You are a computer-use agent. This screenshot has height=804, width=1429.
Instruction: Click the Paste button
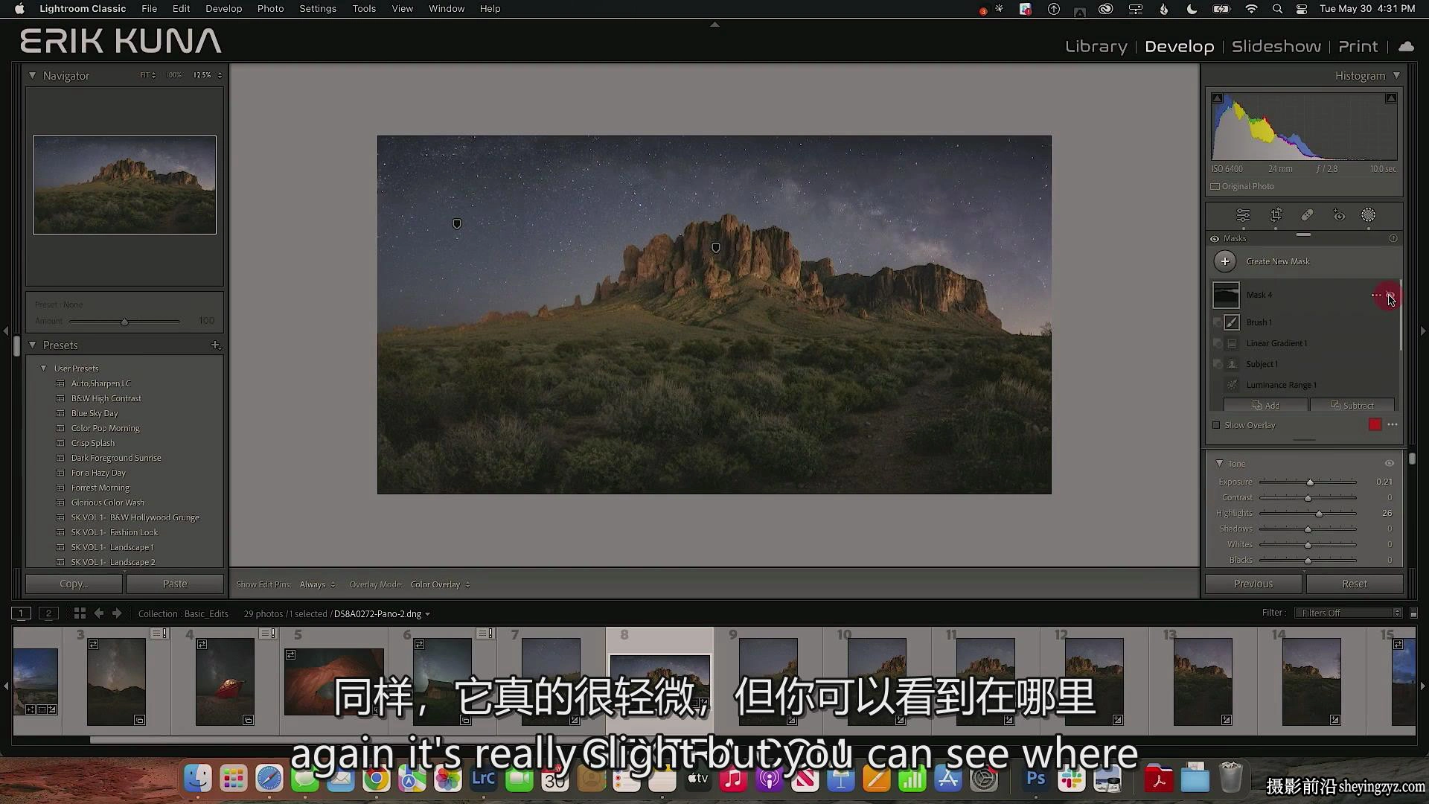tap(175, 584)
